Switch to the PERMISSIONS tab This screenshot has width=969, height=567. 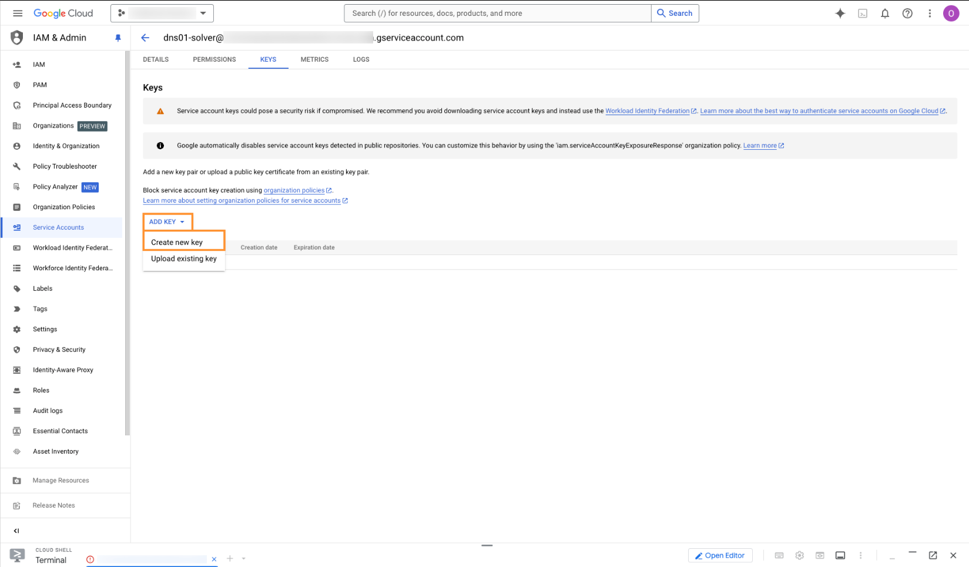(x=214, y=59)
